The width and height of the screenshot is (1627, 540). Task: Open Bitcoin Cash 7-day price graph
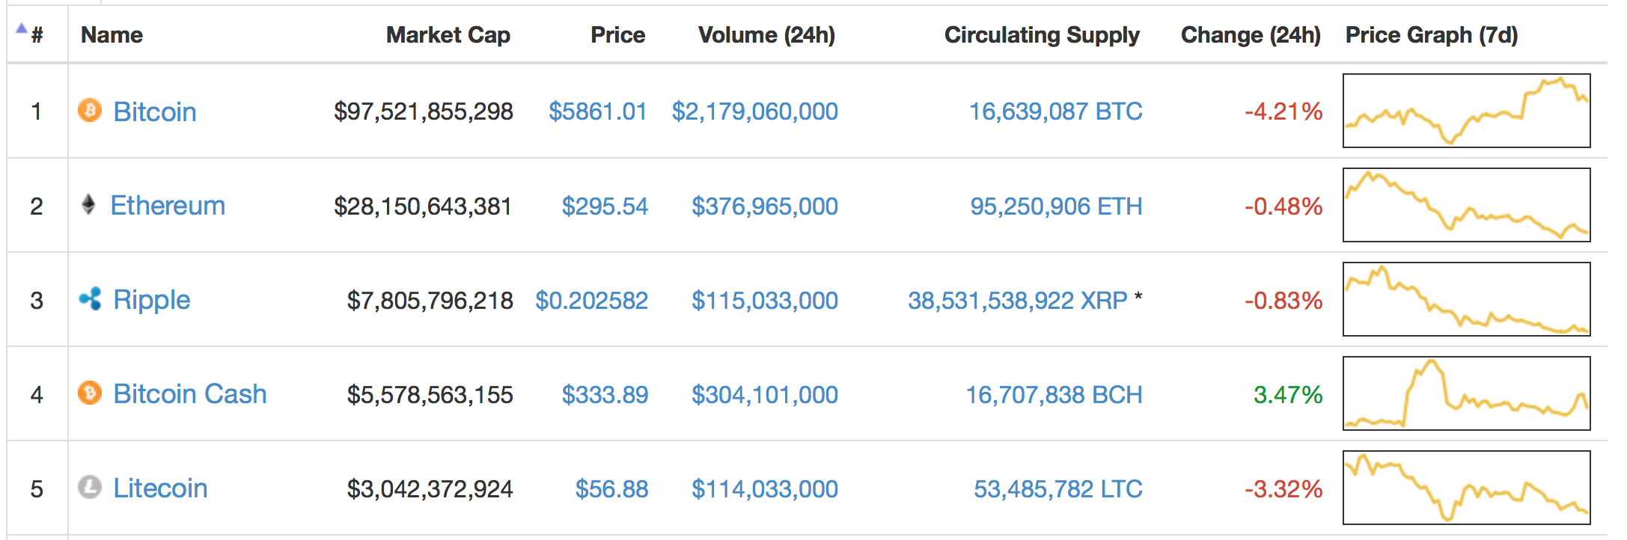point(1466,393)
